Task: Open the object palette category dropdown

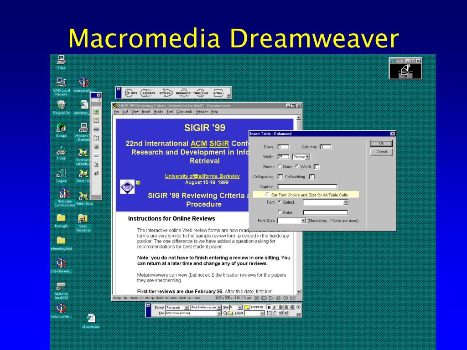Action: [96, 101]
